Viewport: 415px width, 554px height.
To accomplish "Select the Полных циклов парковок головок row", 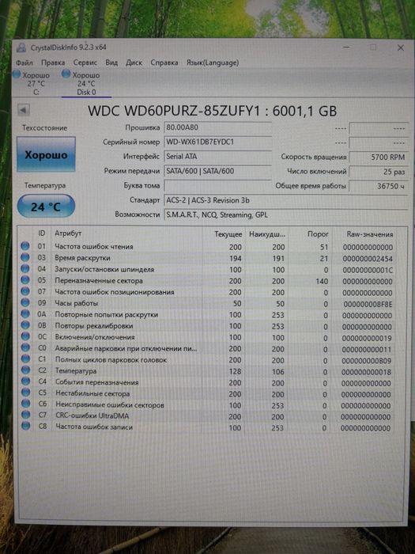I will coord(207,360).
